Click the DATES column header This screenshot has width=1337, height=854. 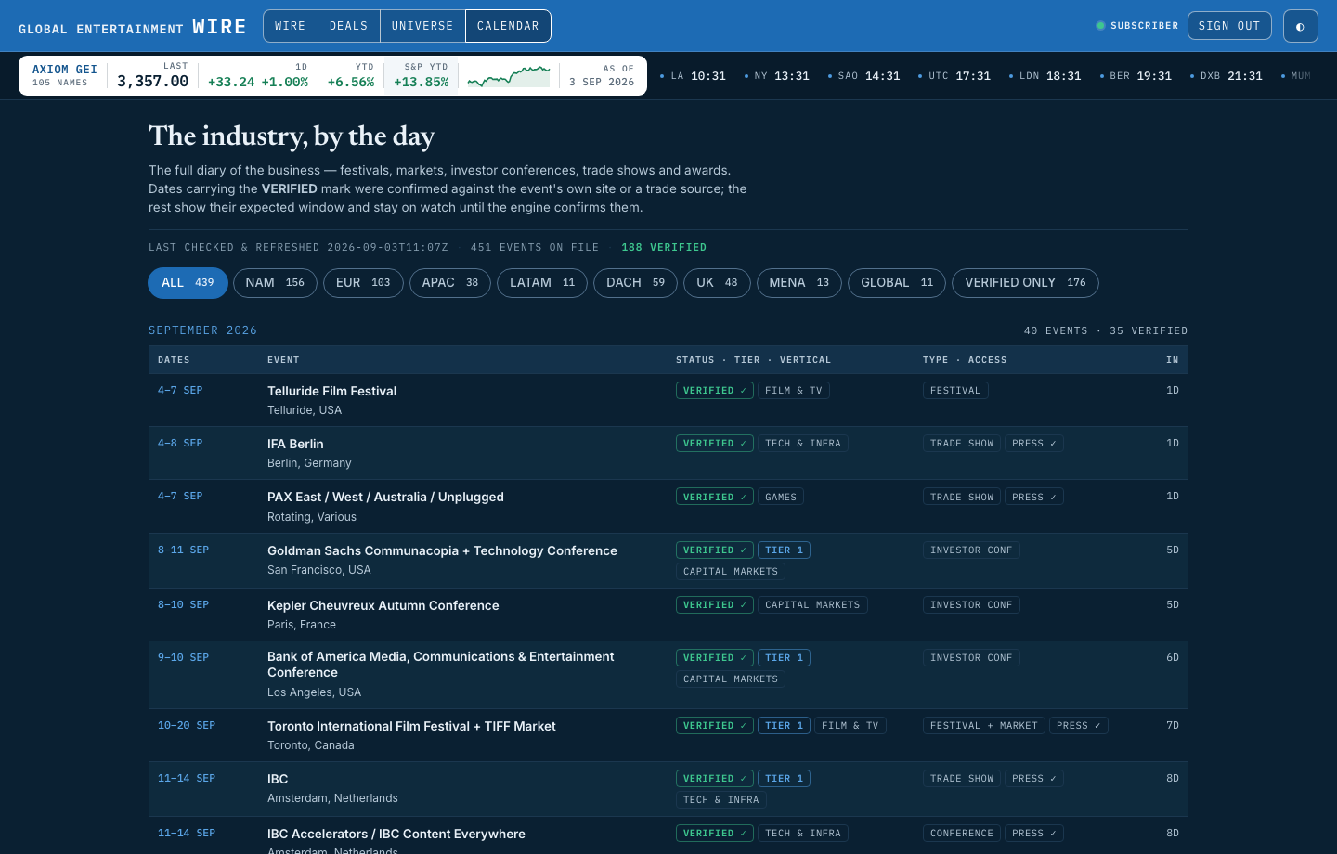[x=174, y=360]
